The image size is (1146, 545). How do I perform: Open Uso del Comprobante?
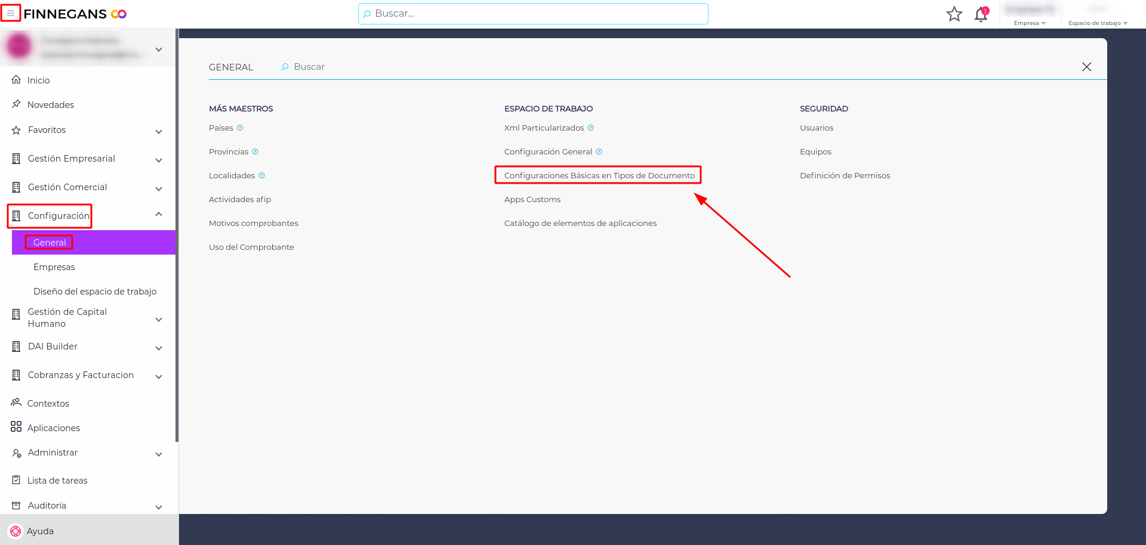point(251,247)
